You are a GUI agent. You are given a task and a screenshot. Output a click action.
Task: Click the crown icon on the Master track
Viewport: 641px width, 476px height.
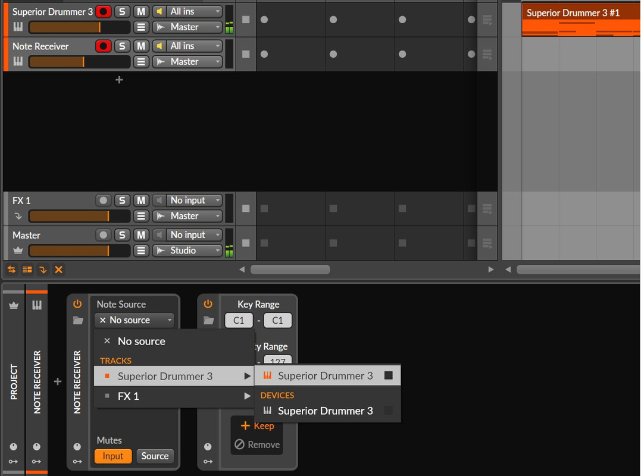click(x=18, y=250)
